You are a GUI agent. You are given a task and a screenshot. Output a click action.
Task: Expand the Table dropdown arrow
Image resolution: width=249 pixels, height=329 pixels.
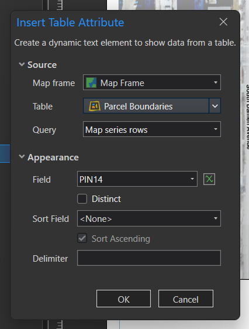click(x=215, y=106)
